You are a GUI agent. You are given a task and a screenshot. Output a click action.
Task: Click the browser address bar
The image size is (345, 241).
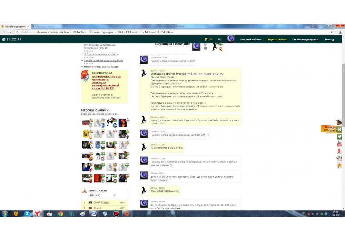172,32
